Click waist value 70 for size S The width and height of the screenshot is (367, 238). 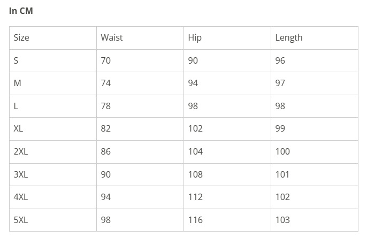coord(106,60)
